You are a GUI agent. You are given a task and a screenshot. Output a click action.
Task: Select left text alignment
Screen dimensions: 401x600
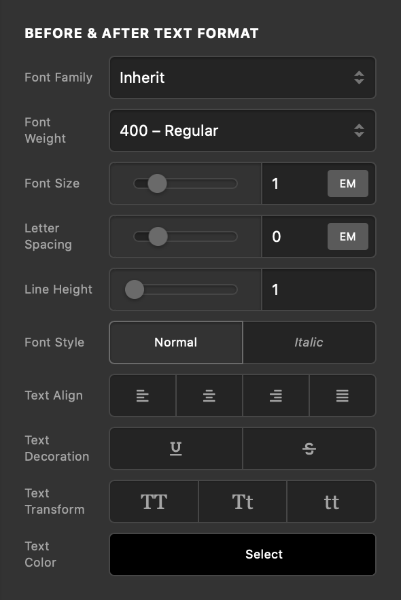[x=142, y=395]
